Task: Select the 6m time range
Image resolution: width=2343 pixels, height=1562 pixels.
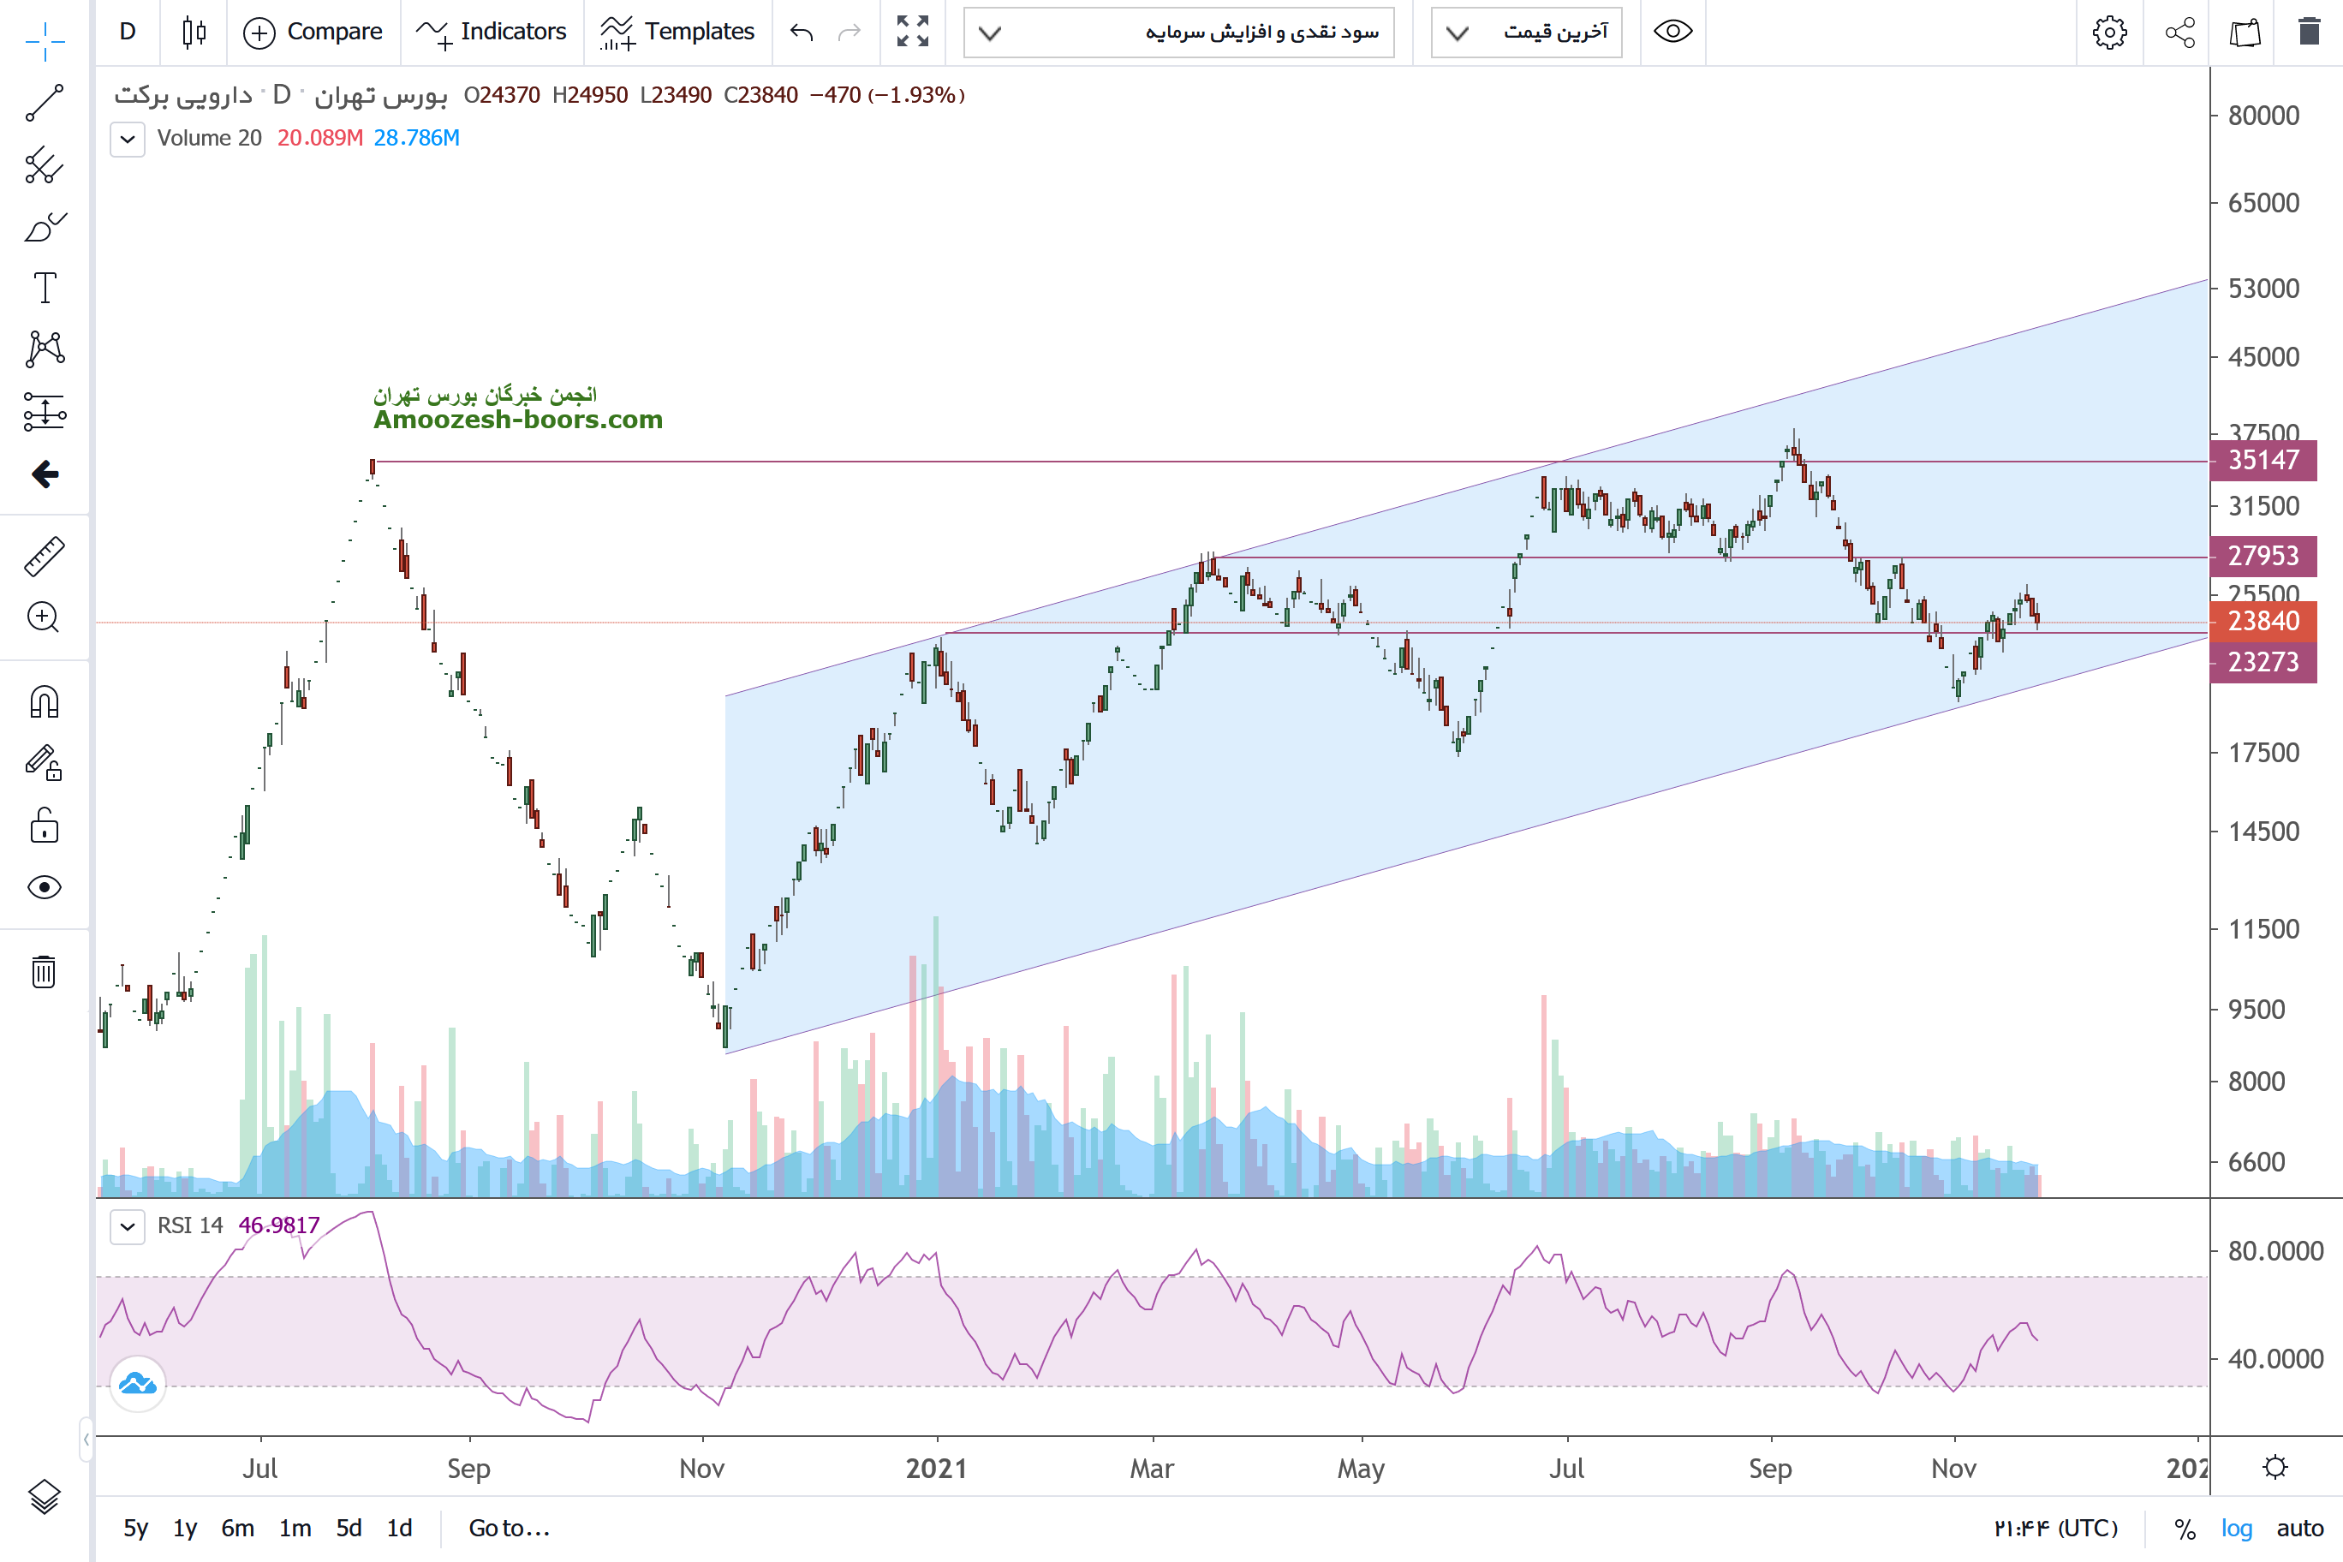Action: tap(237, 1528)
